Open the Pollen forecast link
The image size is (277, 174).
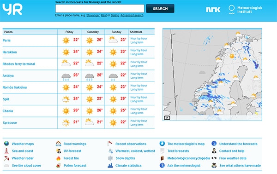[x=75, y=166]
